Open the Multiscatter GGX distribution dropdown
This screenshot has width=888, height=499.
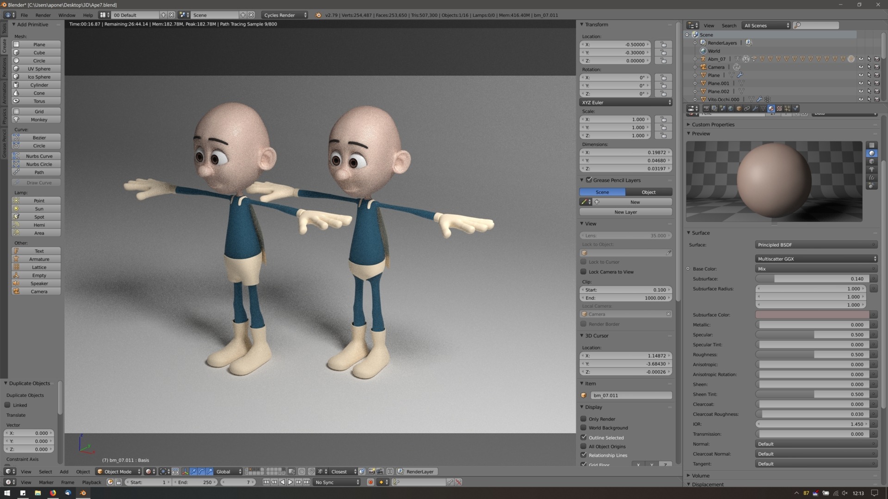click(x=816, y=259)
